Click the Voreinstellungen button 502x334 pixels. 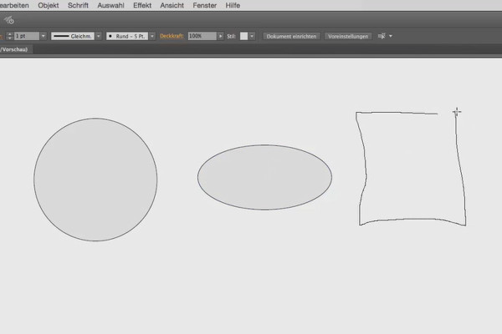pyautogui.click(x=348, y=36)
